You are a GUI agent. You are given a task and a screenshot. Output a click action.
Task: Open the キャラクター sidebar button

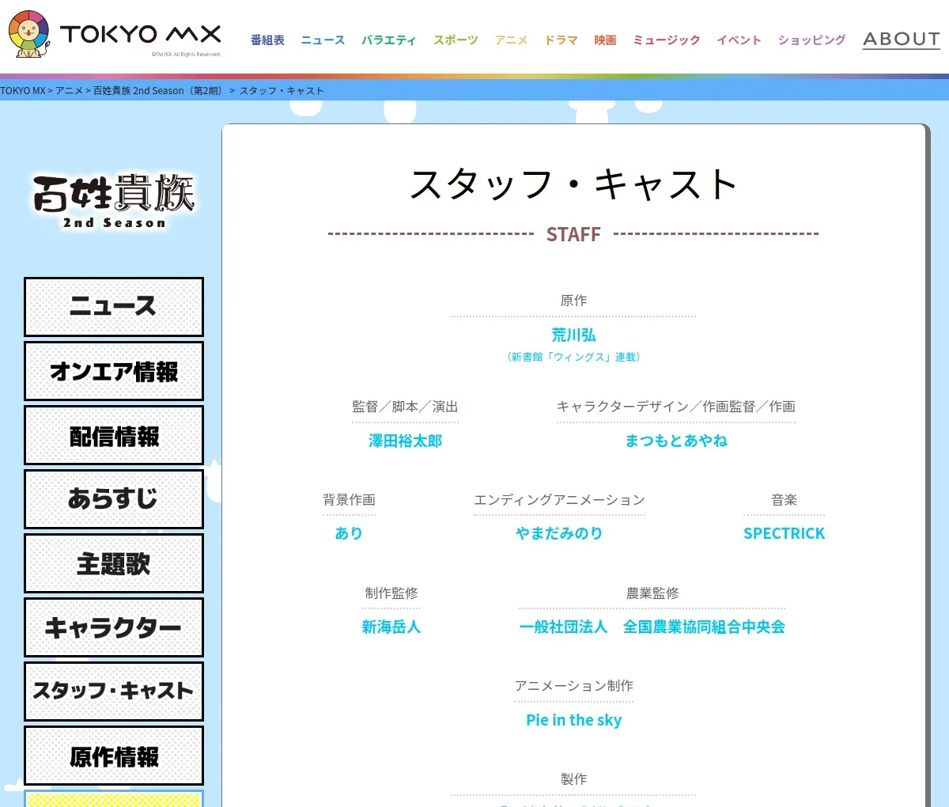(114, 627)
